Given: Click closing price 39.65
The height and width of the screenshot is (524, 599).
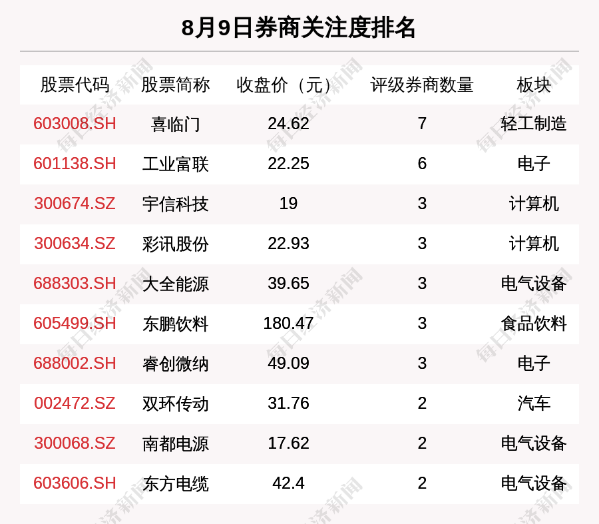Looking at the screenshot, I should click(288, 284).
